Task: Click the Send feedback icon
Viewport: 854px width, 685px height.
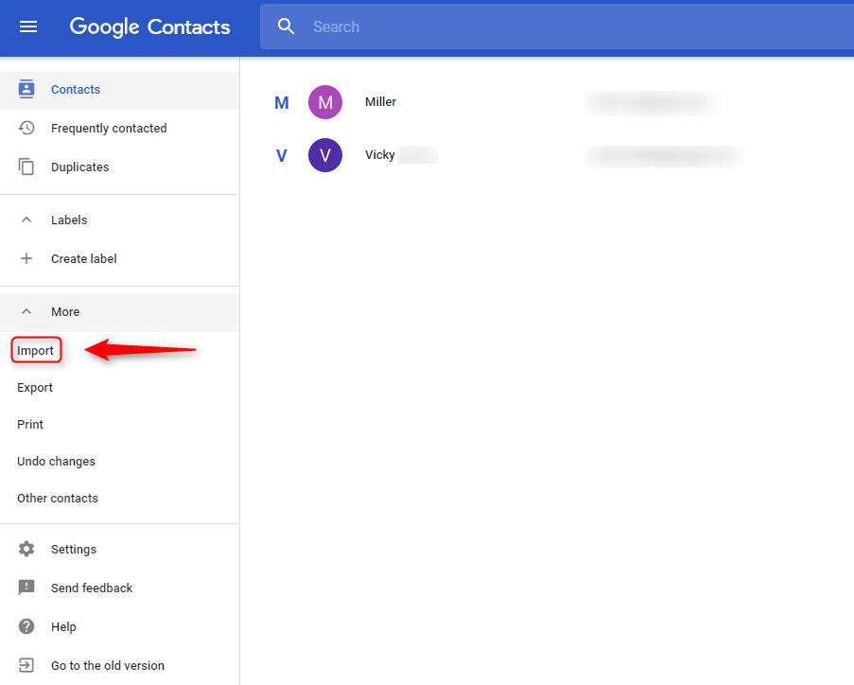Action: (26, 588)
